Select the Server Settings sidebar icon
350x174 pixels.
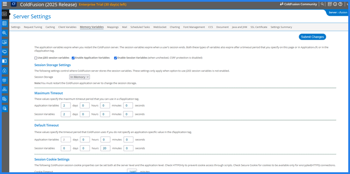pyautogui.click(x=5, y=14)
